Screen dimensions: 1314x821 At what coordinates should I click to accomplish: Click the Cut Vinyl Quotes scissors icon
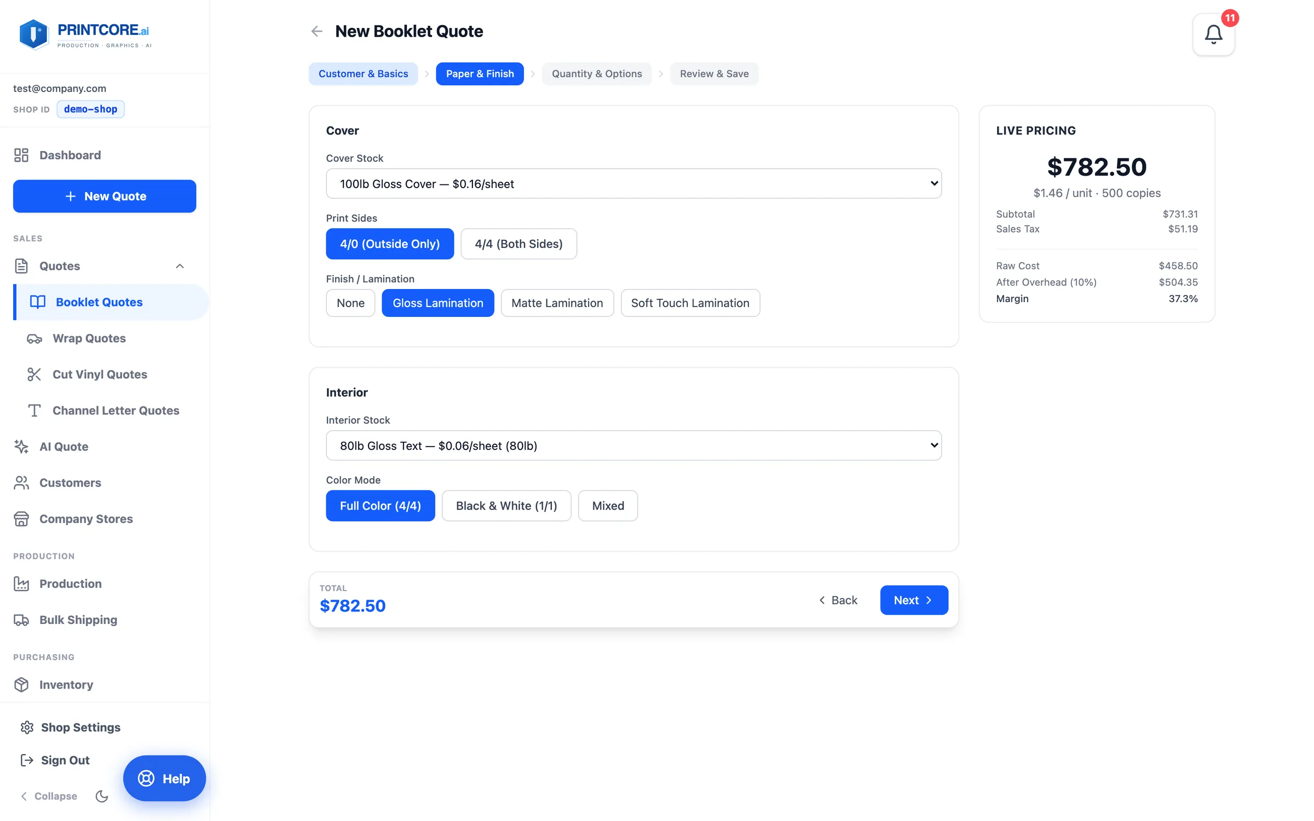(x=34, y=374)
